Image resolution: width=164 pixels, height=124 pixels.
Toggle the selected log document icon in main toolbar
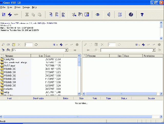tap(63, 15)
